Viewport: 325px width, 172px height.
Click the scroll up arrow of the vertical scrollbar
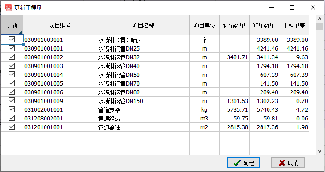tap(319, 19)
